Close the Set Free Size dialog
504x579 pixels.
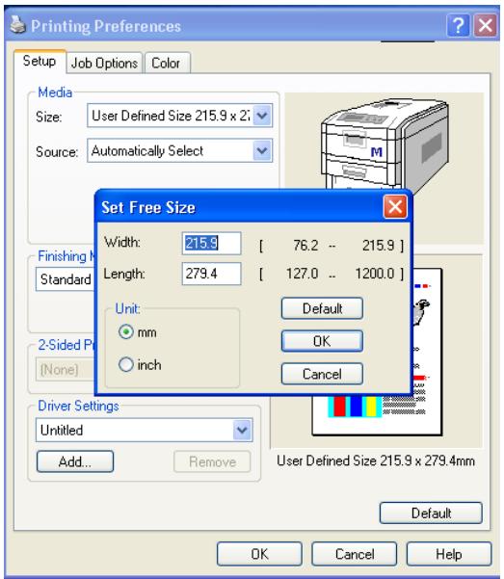(x=395, y=207)
